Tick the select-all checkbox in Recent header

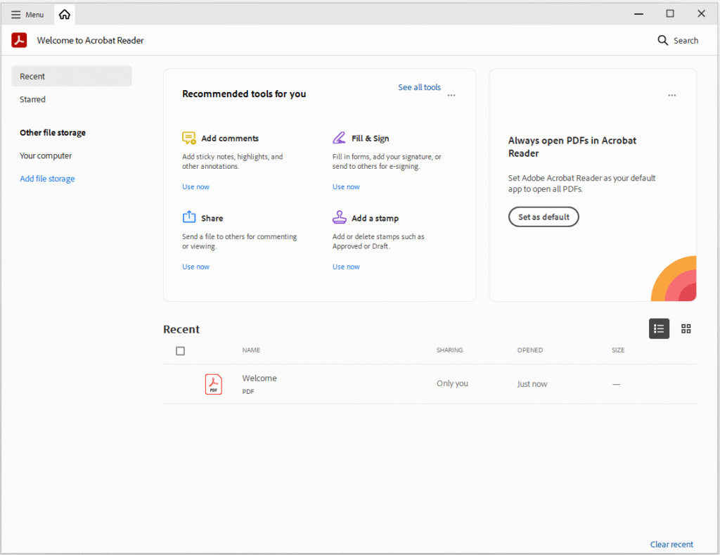(180, 351)
